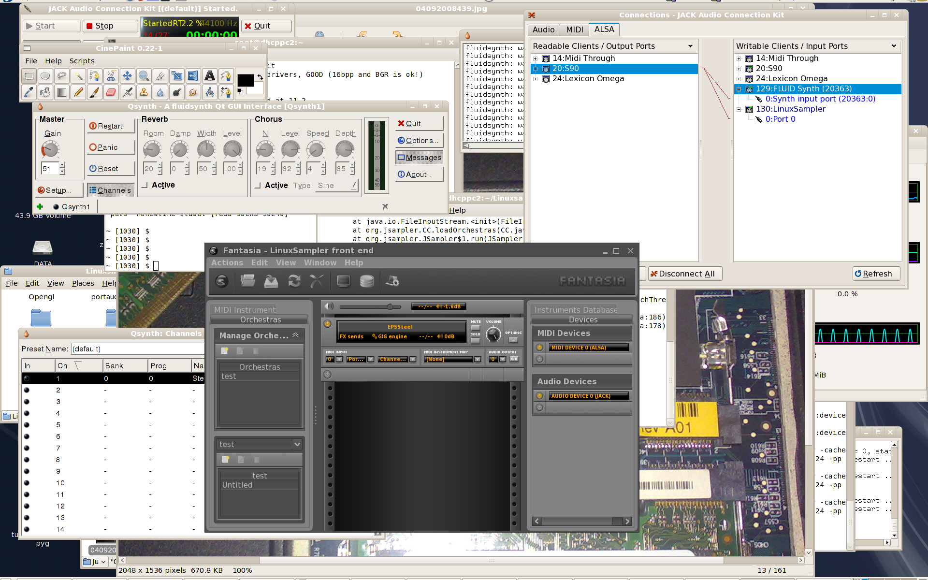
Task: Expand 24:Lexicon Omega in Readable Clients
Action: (535, 79)
